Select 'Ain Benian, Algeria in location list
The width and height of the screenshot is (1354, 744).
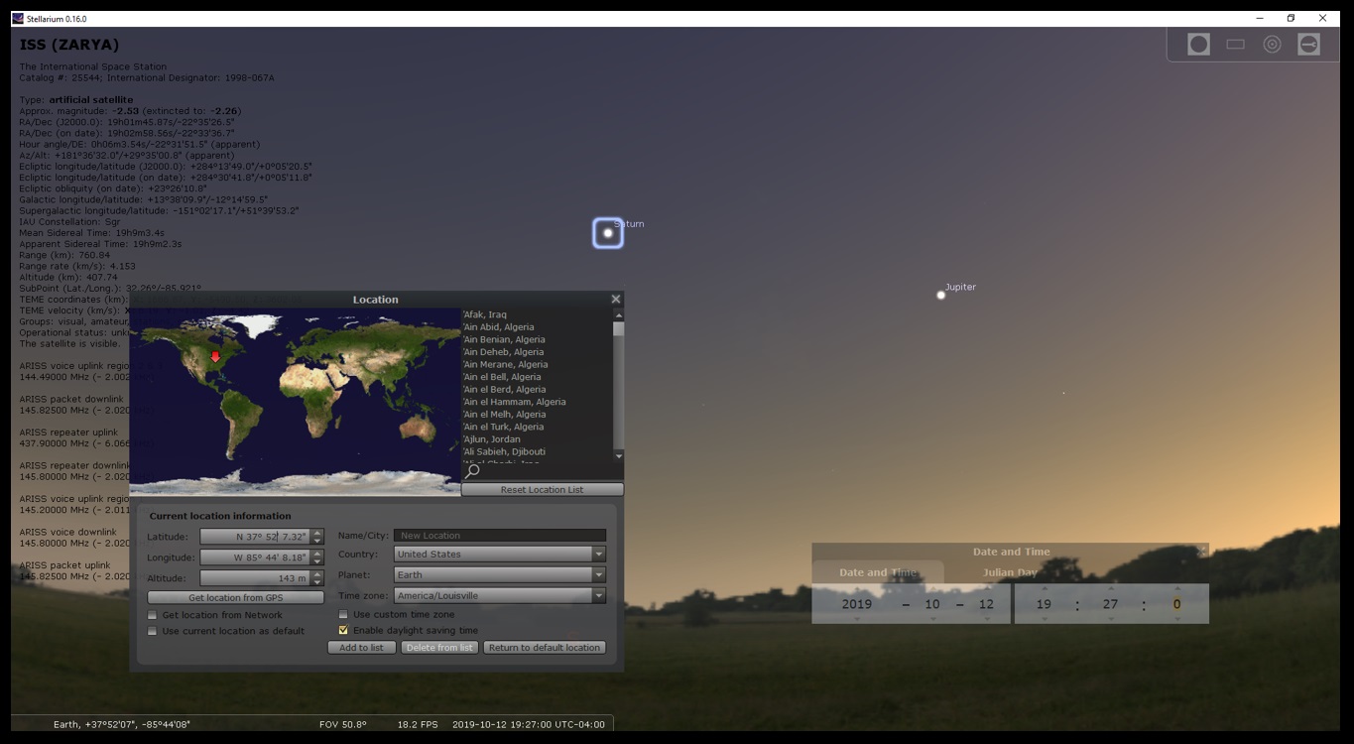tap(537, 339)
